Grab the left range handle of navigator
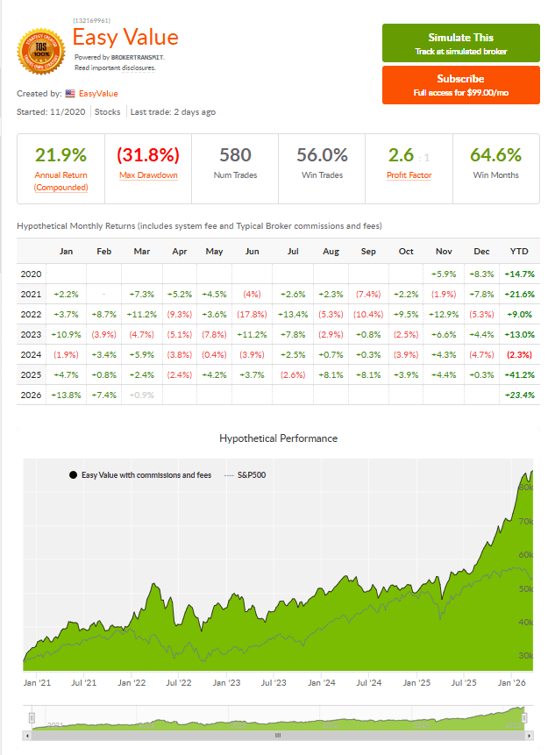Screen dimensions: 555x755 point(32,718)
